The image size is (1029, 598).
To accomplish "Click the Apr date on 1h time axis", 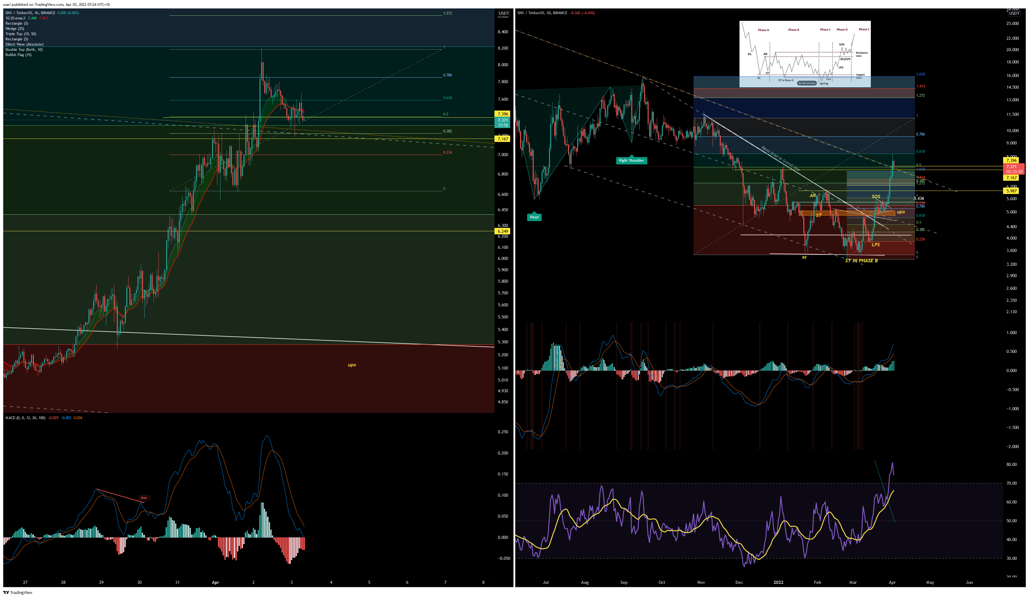I will [215, 582].
